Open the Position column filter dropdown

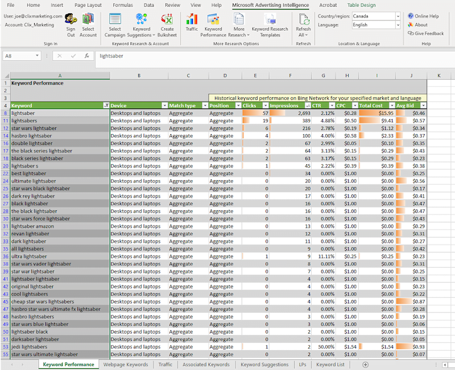click(238, 106)
